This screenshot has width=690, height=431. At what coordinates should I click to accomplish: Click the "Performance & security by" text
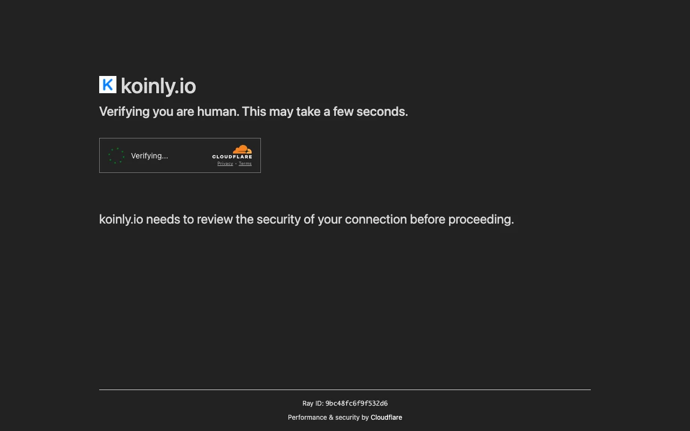[328, 418]
